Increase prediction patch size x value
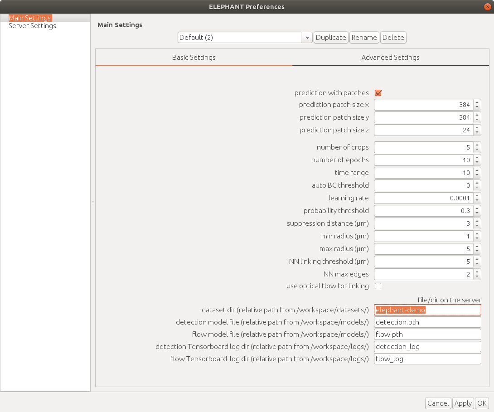Image resolution: width=494 pixels, height=412 pixels. [x=477, y=102]
